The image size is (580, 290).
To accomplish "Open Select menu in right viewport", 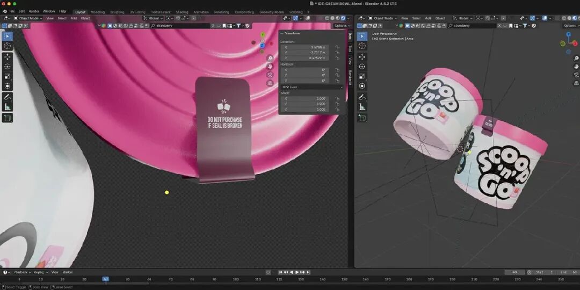I will [x=417, y=18].
